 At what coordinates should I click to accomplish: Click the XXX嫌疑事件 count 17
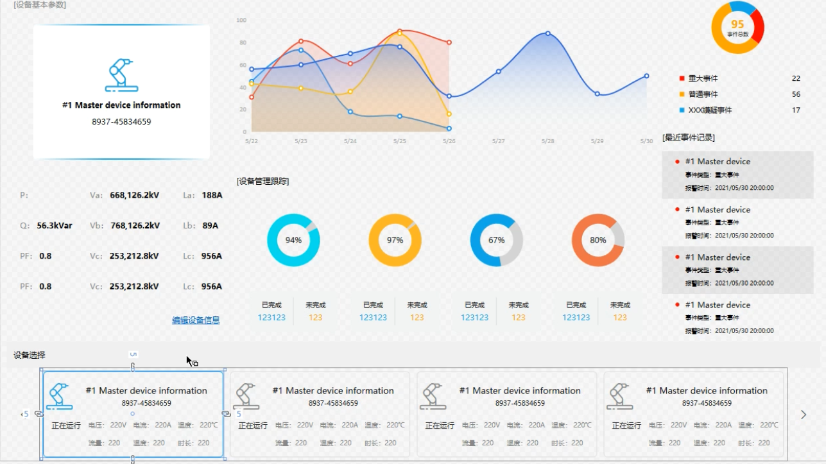pos(796,110)
